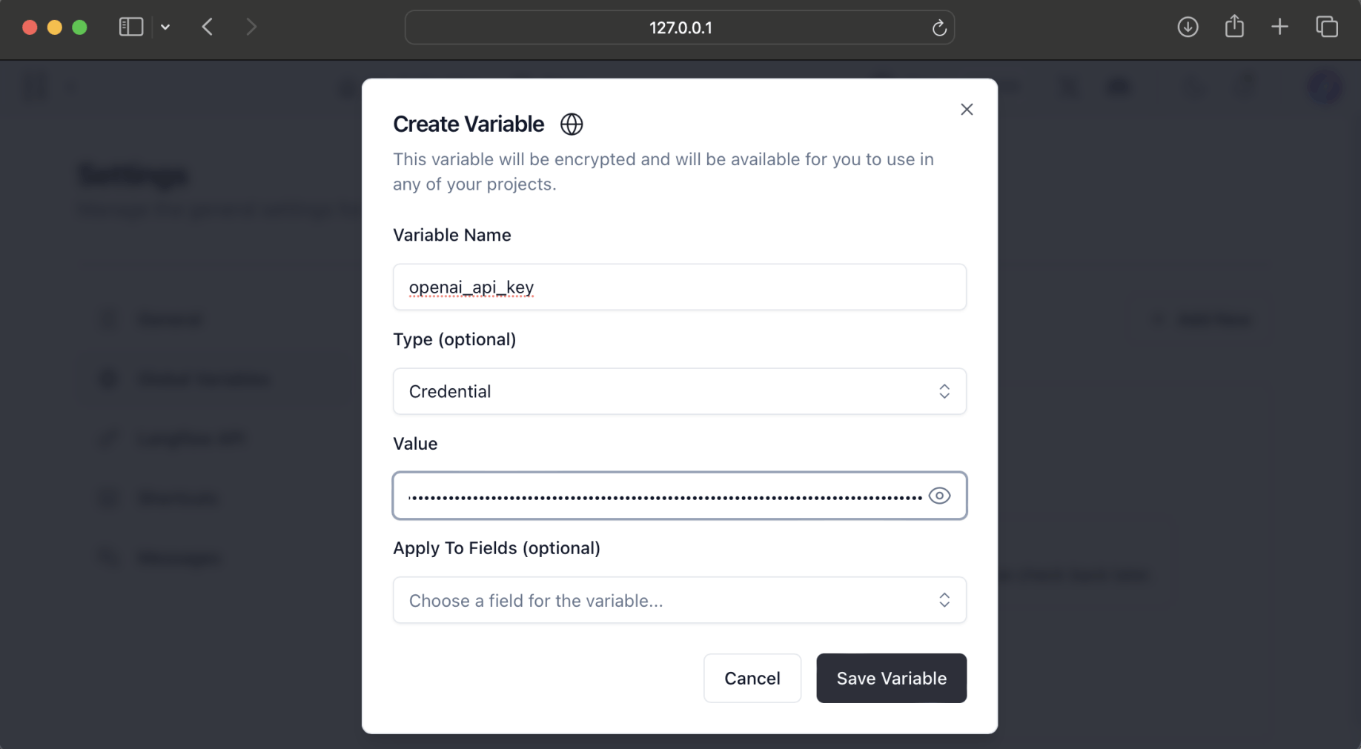This screenshot has width=1361, height=749.
Task: Open the Type dropdown showing Credential
Action: (679, 391)
